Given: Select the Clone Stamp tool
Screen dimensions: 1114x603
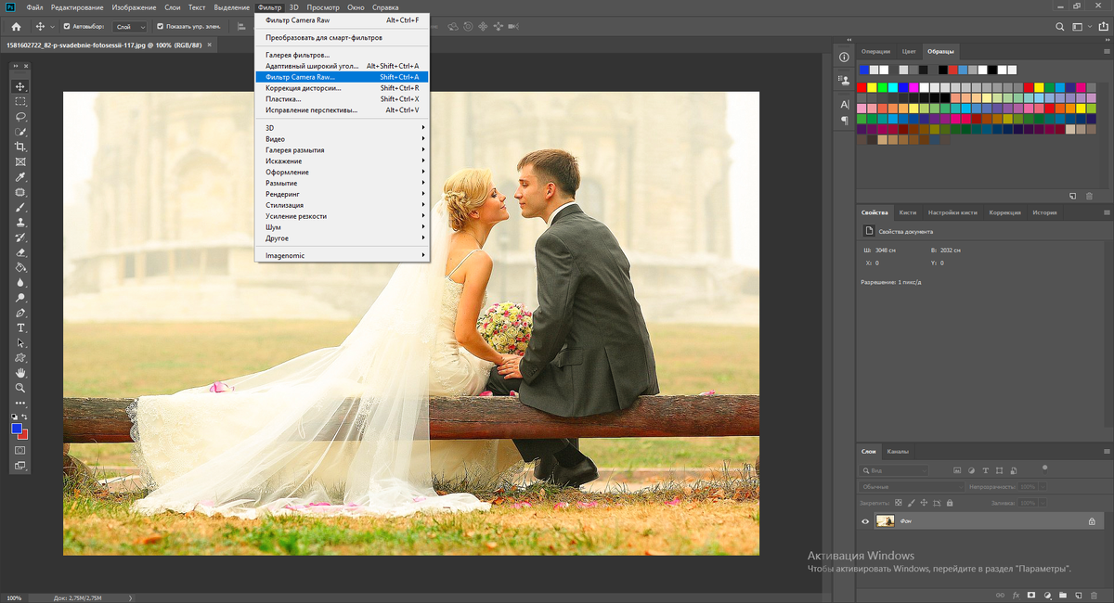Looking at the screenshot, I should tap(20, 223).
